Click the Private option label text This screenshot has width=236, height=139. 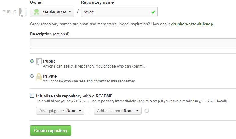coord(50,76)
